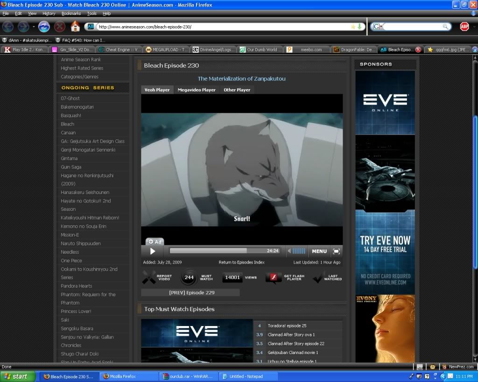Toggle the video player speaker mute

pos(289,251)
